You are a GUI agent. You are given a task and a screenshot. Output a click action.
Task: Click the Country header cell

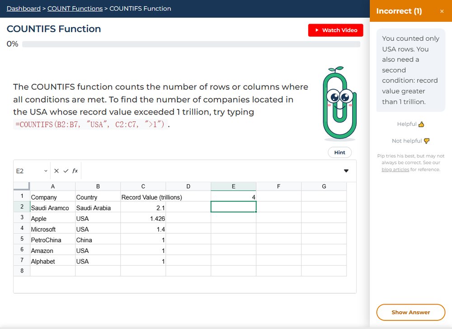pyautogui.click(x=98, y=196)
